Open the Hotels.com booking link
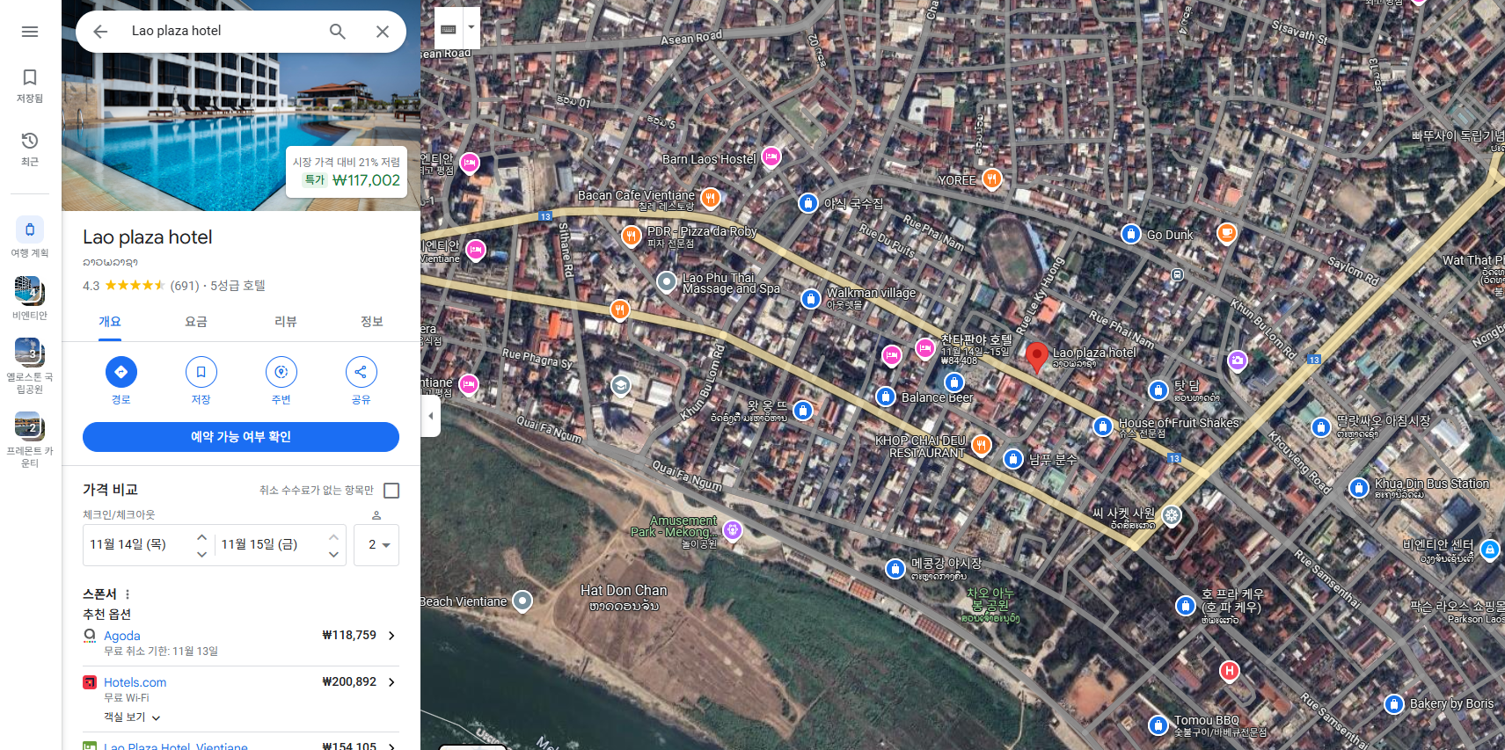 click(135, 682)
